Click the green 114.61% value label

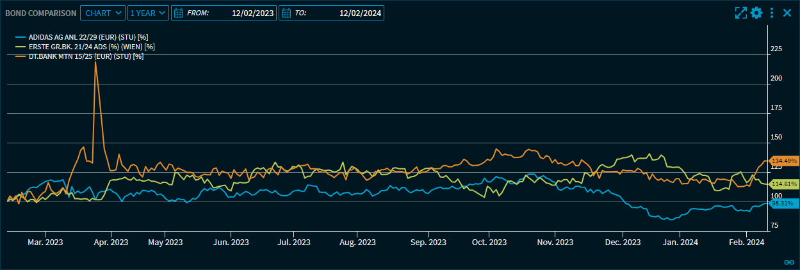(784, 184)
